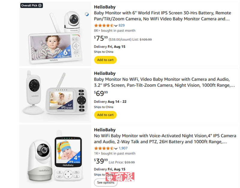
Task: Click the $69.99 price of second product
Action: pos(101,93)
